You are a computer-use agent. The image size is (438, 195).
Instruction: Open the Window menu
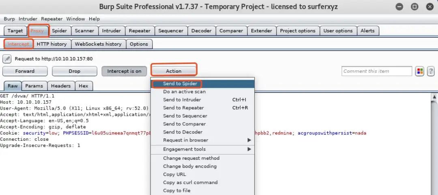coord(75,19)
